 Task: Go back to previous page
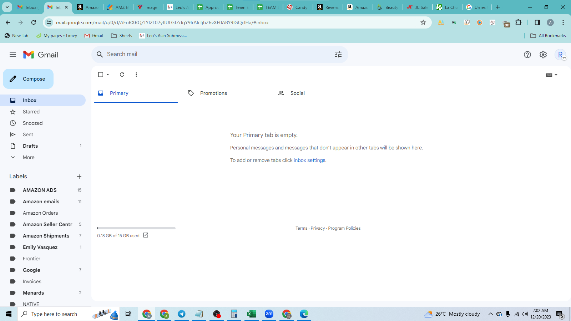point(8,22)
